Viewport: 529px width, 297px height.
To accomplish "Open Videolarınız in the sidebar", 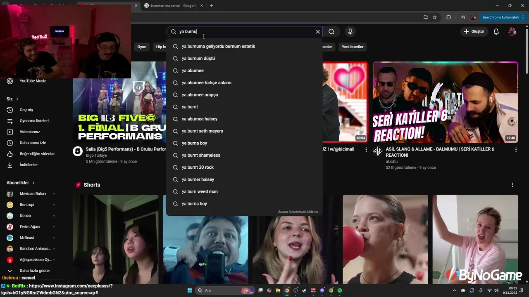I will (32, 132).
